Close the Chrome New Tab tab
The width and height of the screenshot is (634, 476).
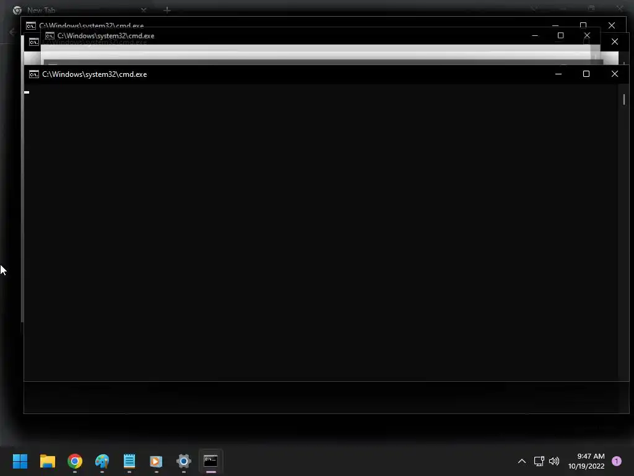[144, 10]
